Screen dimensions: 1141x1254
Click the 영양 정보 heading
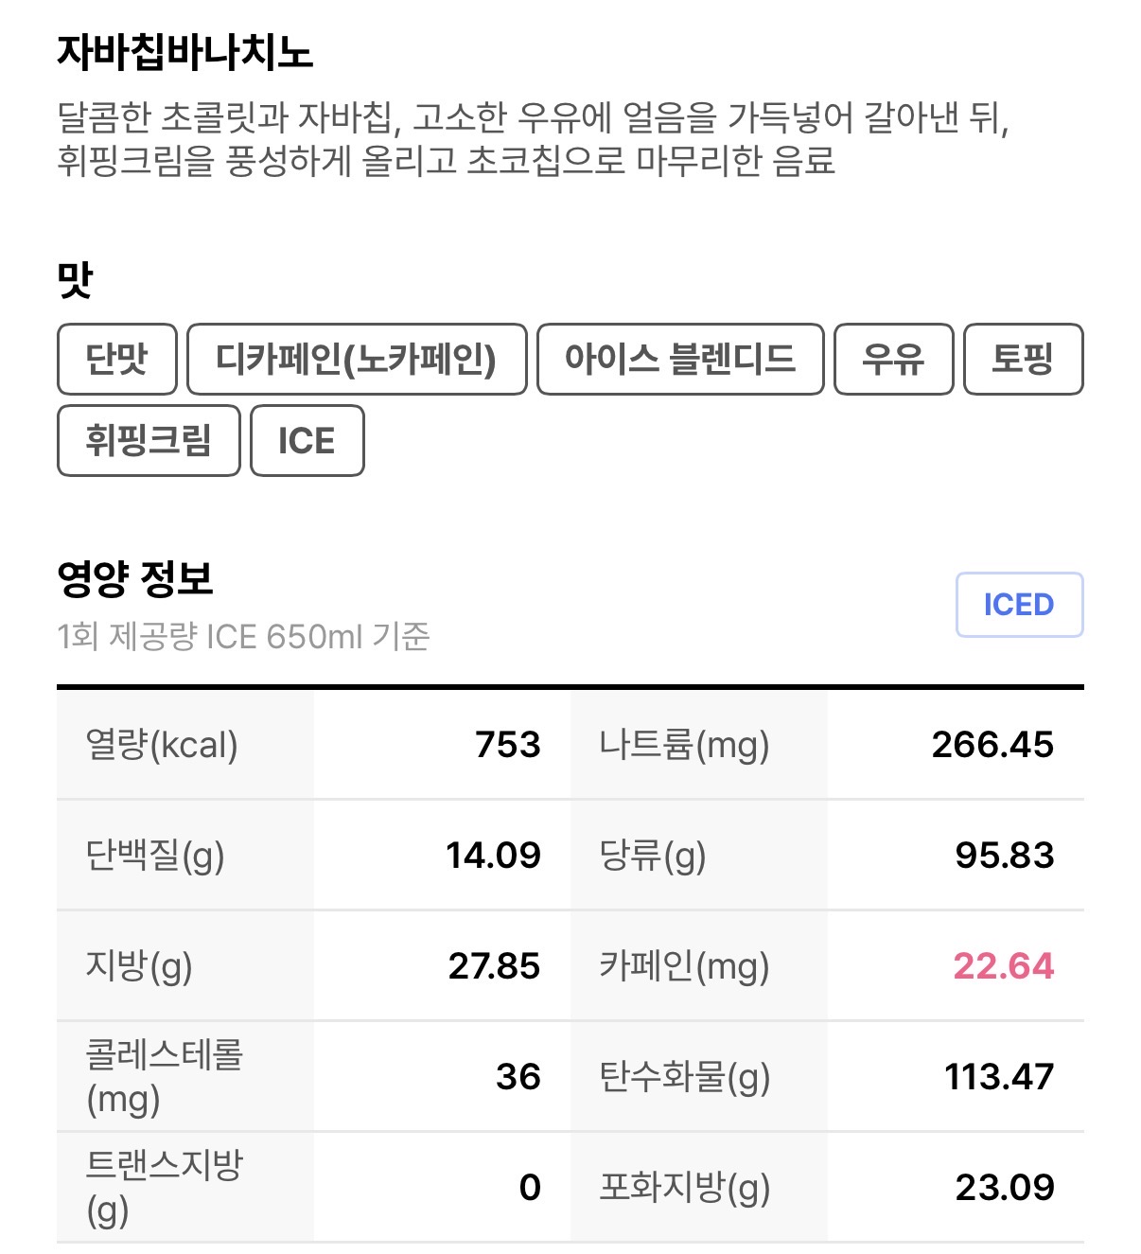pyautogui.click(x=135, y=578)
